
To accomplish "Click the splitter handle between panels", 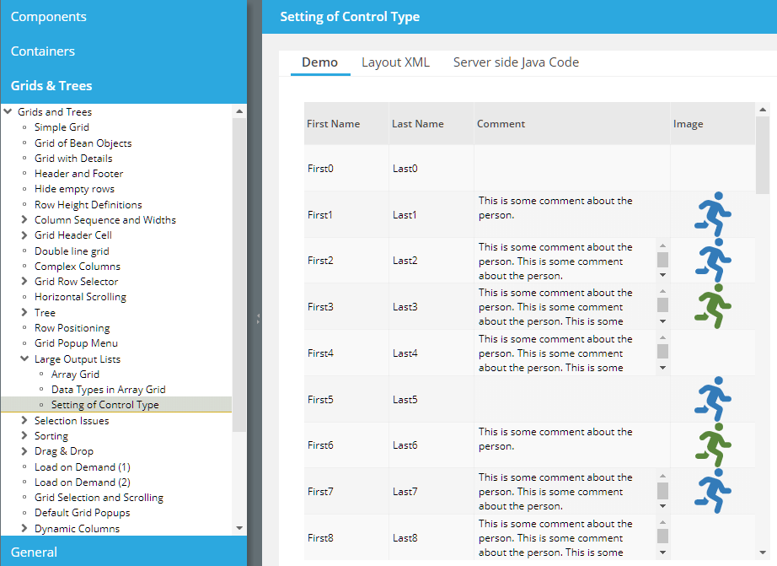I will 258,319.
